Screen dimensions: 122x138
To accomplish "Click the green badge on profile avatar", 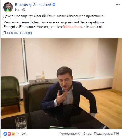I will pos(8,10).
